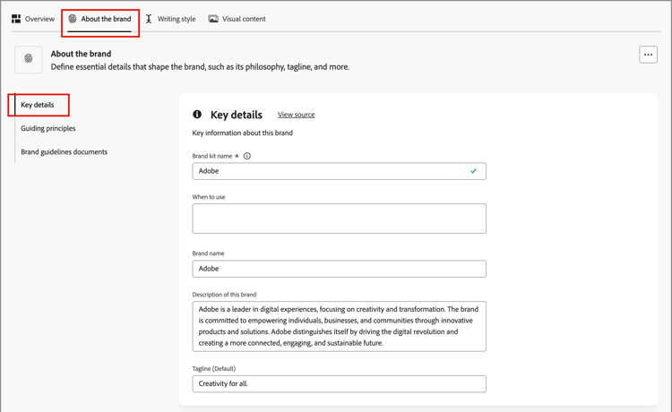Select Guiding principles in the sidebar
Image resolution: width=672 pixels, height=412 pixels.
[x=48, y=128]
